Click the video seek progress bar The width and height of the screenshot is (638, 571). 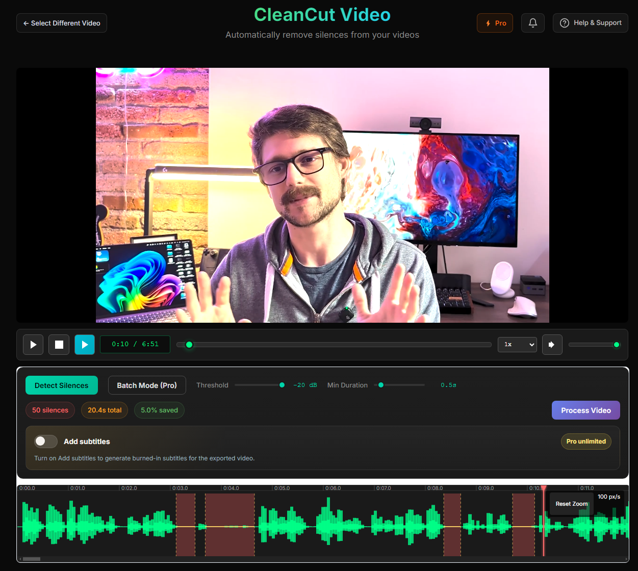(x=334, y=345)
